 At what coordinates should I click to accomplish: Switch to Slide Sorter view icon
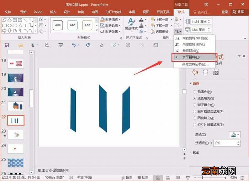(168, 178)
